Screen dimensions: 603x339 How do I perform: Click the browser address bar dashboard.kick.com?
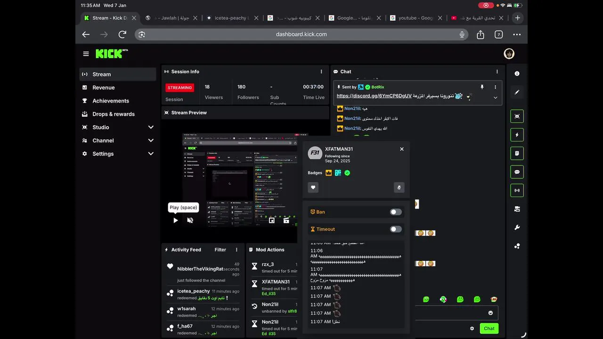tap(301, 34)
